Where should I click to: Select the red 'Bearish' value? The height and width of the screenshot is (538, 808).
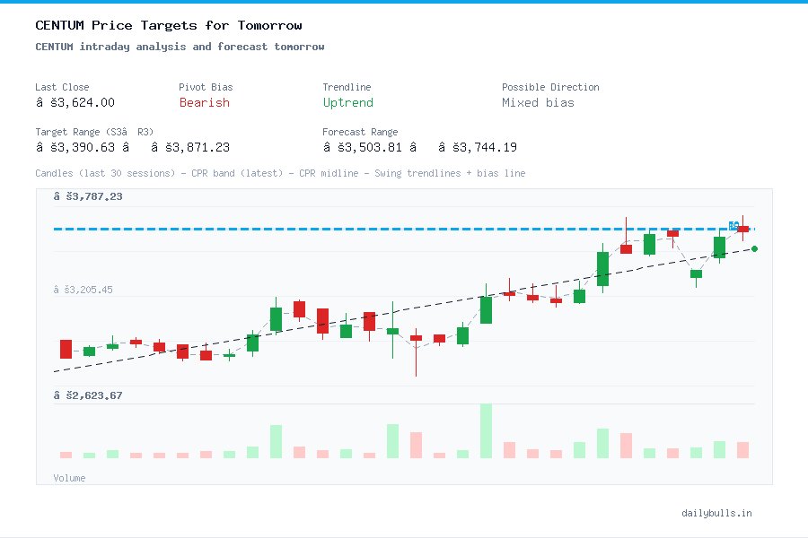pyautogui.click(x=205, y=102)
